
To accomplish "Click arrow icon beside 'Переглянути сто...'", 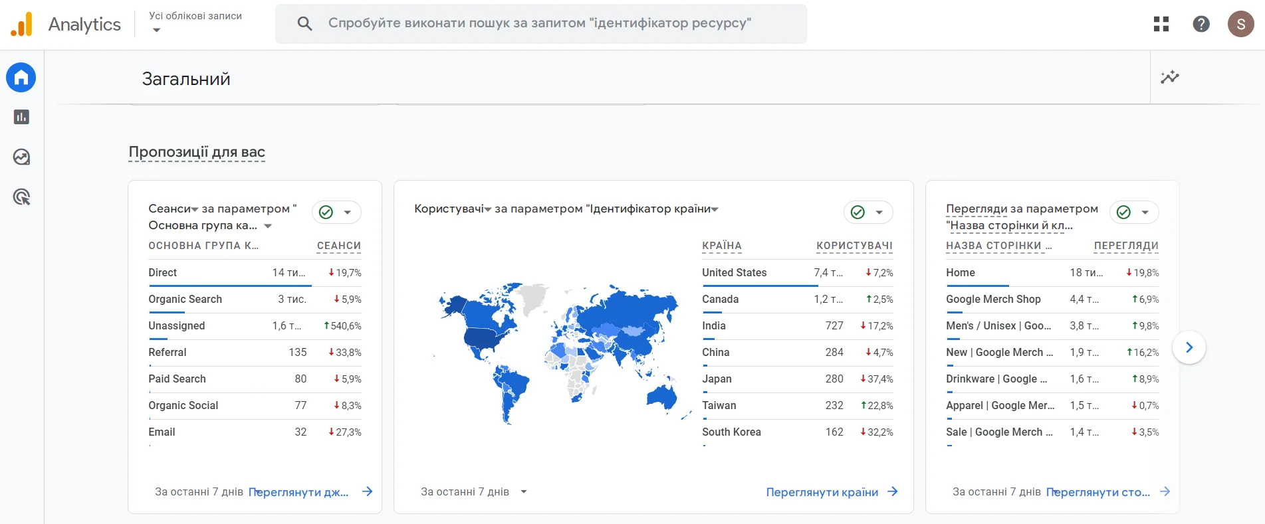I will pyautogui.click(x=1165, y=491).
